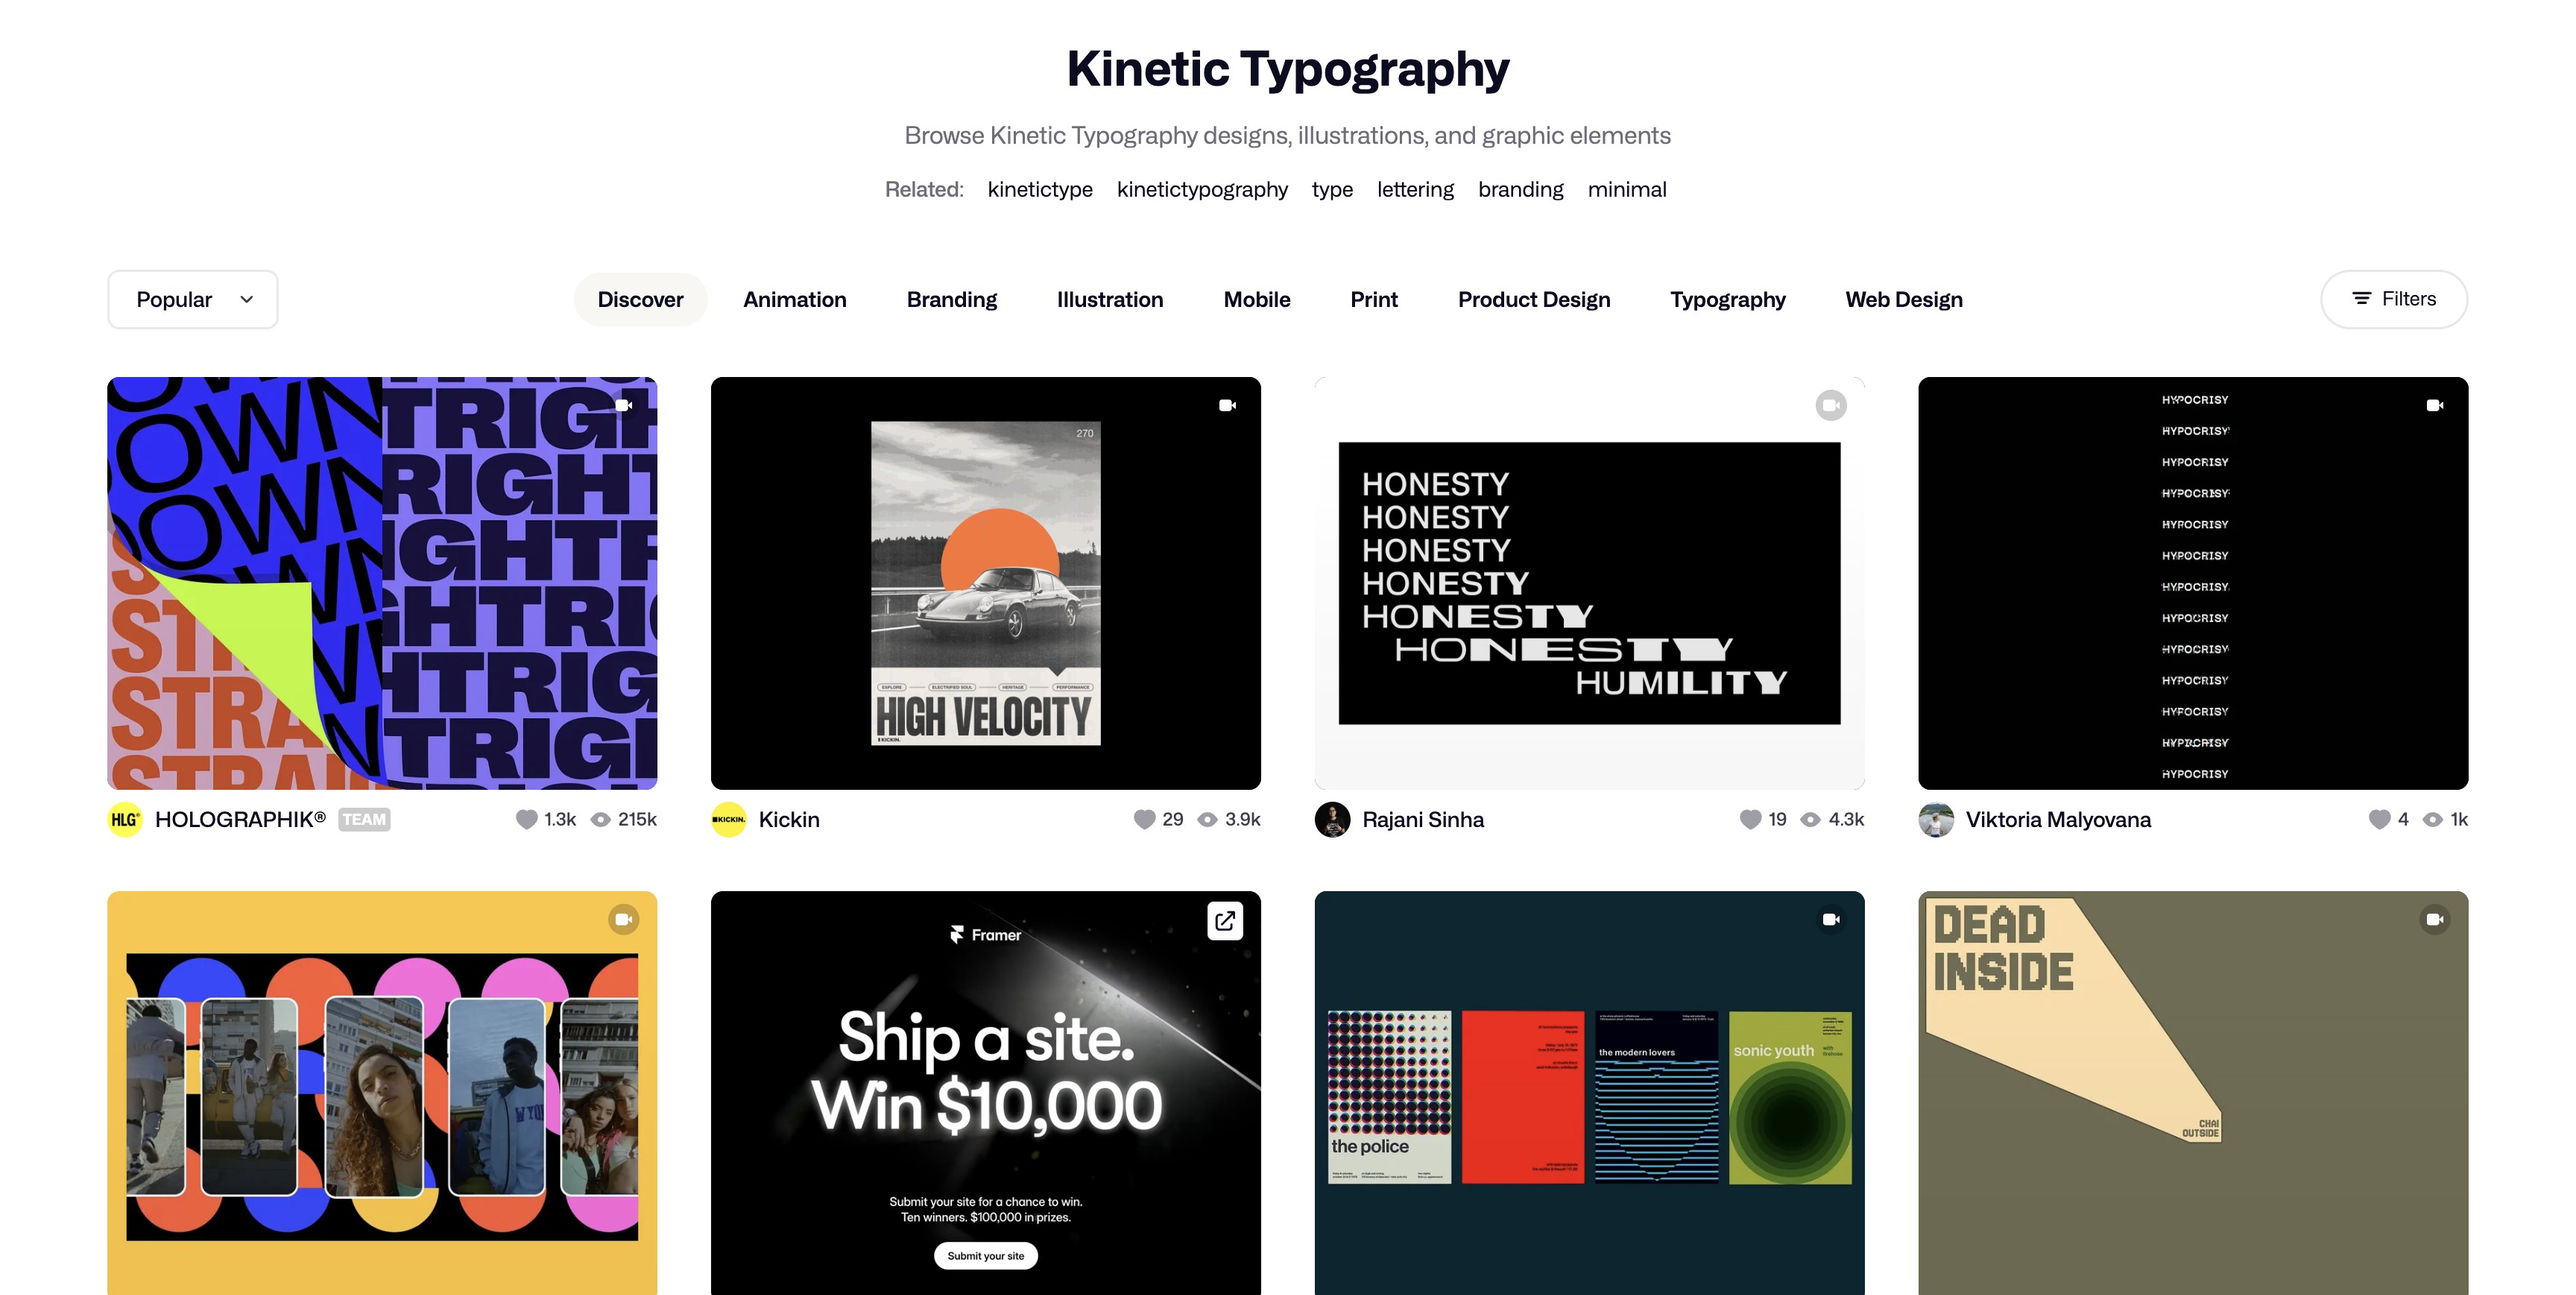Open Rajani Sinha's profile link
Viewport: 2576px width, 1295px height.
pyautogui.click(x=1422, y=819)
